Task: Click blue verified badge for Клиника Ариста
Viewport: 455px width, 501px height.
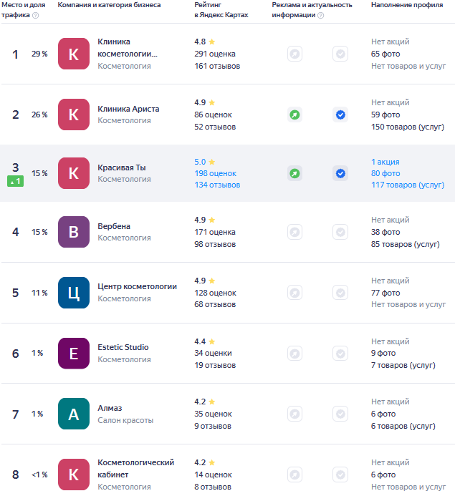Action: pyautogui.click(x=340, y=115)
